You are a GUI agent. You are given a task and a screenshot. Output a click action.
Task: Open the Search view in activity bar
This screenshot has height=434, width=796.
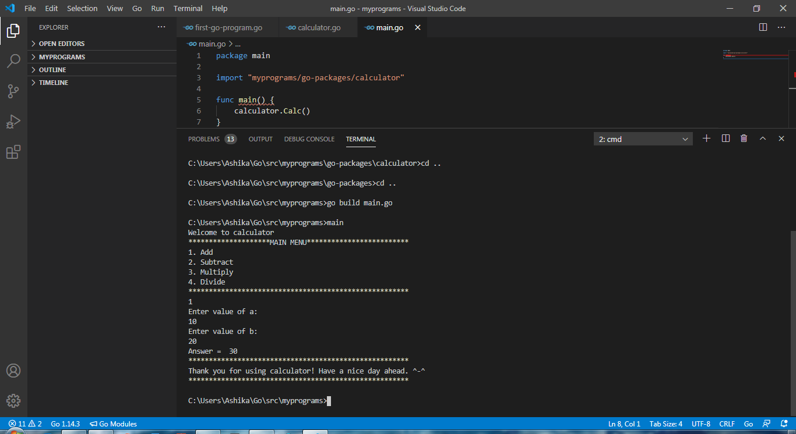coord(13,61)
